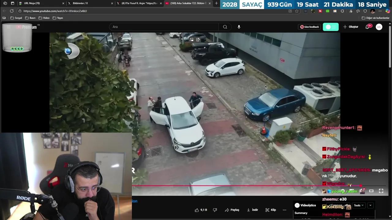Bookmark this page with the star icon

297,11
